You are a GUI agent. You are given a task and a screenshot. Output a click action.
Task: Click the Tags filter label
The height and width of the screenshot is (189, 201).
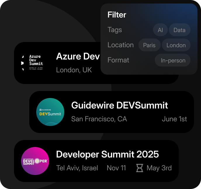pyautogui.click(x=115, y=30)
